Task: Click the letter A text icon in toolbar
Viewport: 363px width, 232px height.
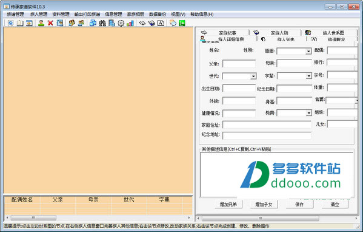Action: [161, 23]
